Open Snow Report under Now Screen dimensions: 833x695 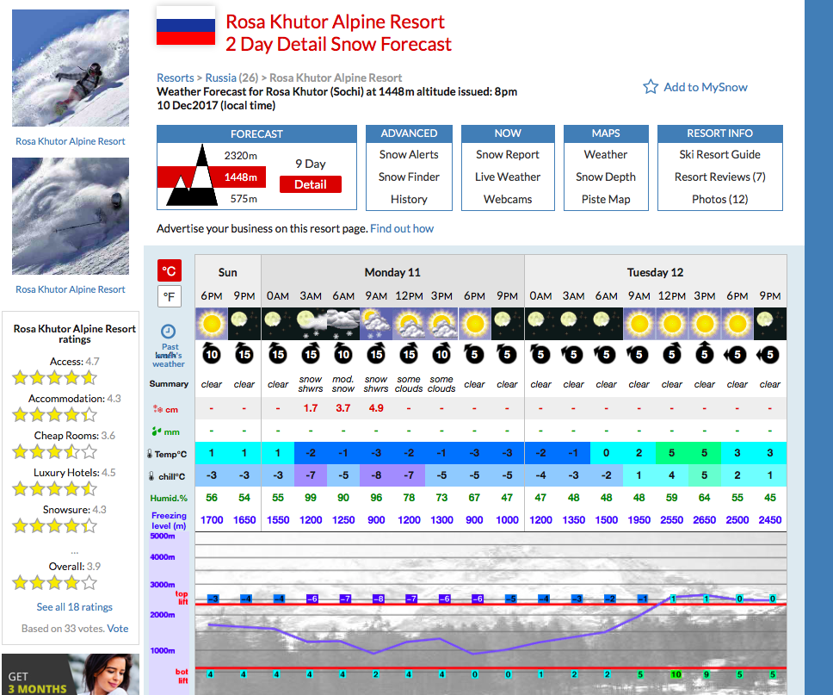[508, 155]
